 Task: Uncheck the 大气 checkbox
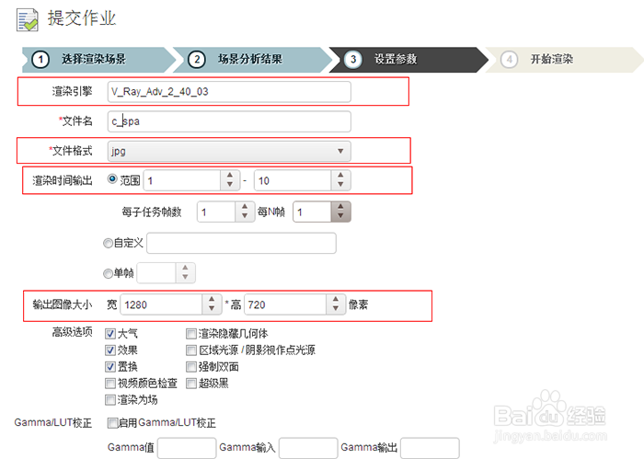pyautogui.click(x=110, y=334)
